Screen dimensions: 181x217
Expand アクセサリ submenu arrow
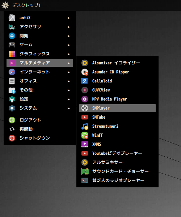[x=68, y=27]
